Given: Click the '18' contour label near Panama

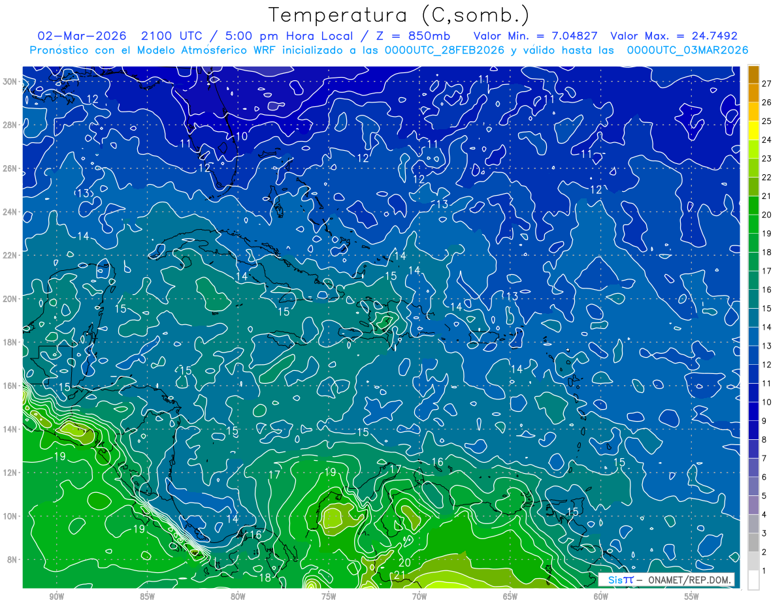Looking at the screenshot, I should 265,578.
